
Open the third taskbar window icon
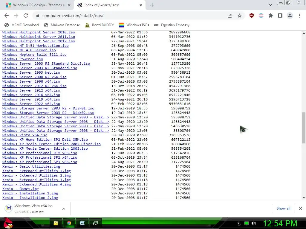click(x=82, y=223)
